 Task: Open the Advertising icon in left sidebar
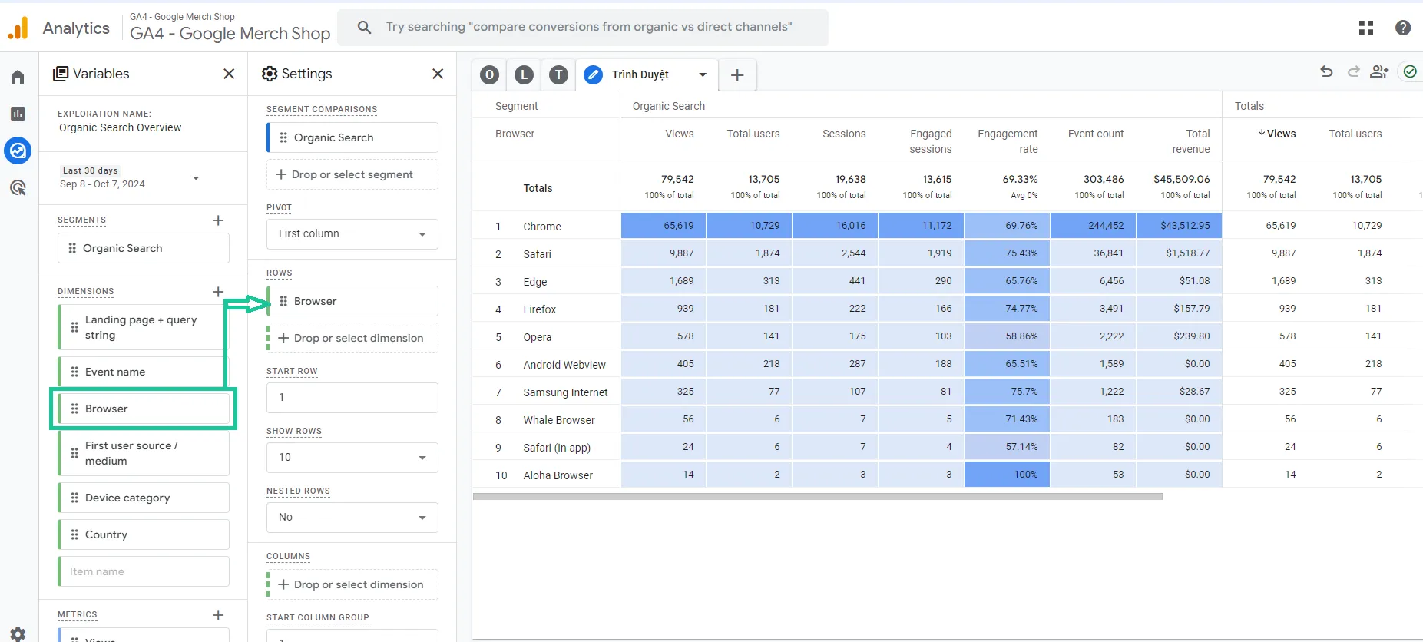coord(18,187)
